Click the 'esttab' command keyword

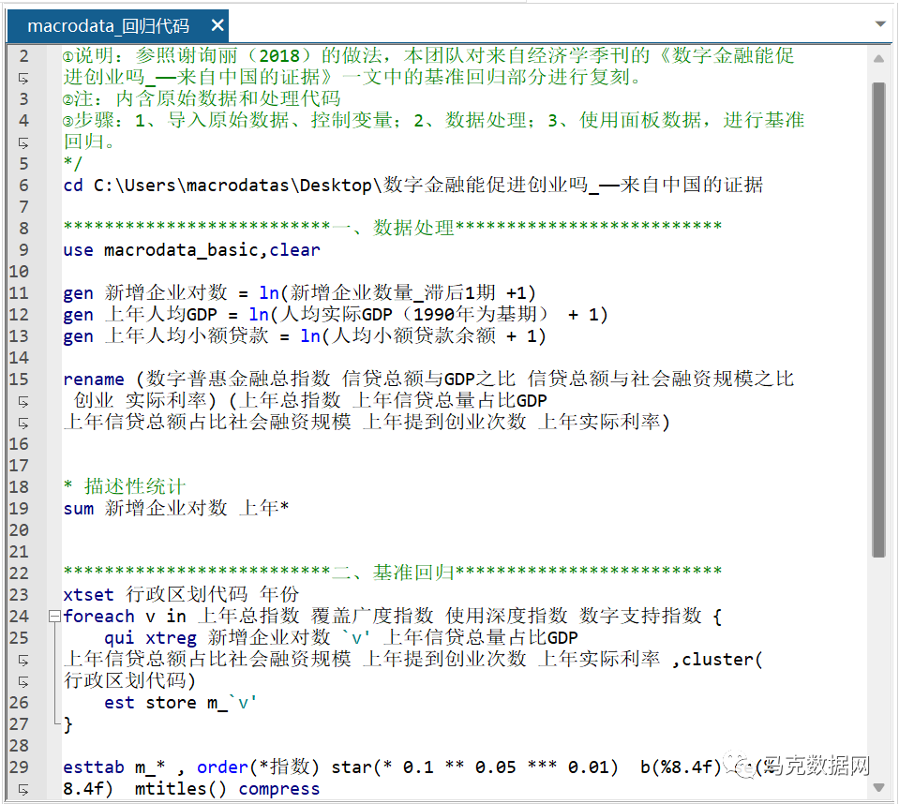tap(94, 767)
